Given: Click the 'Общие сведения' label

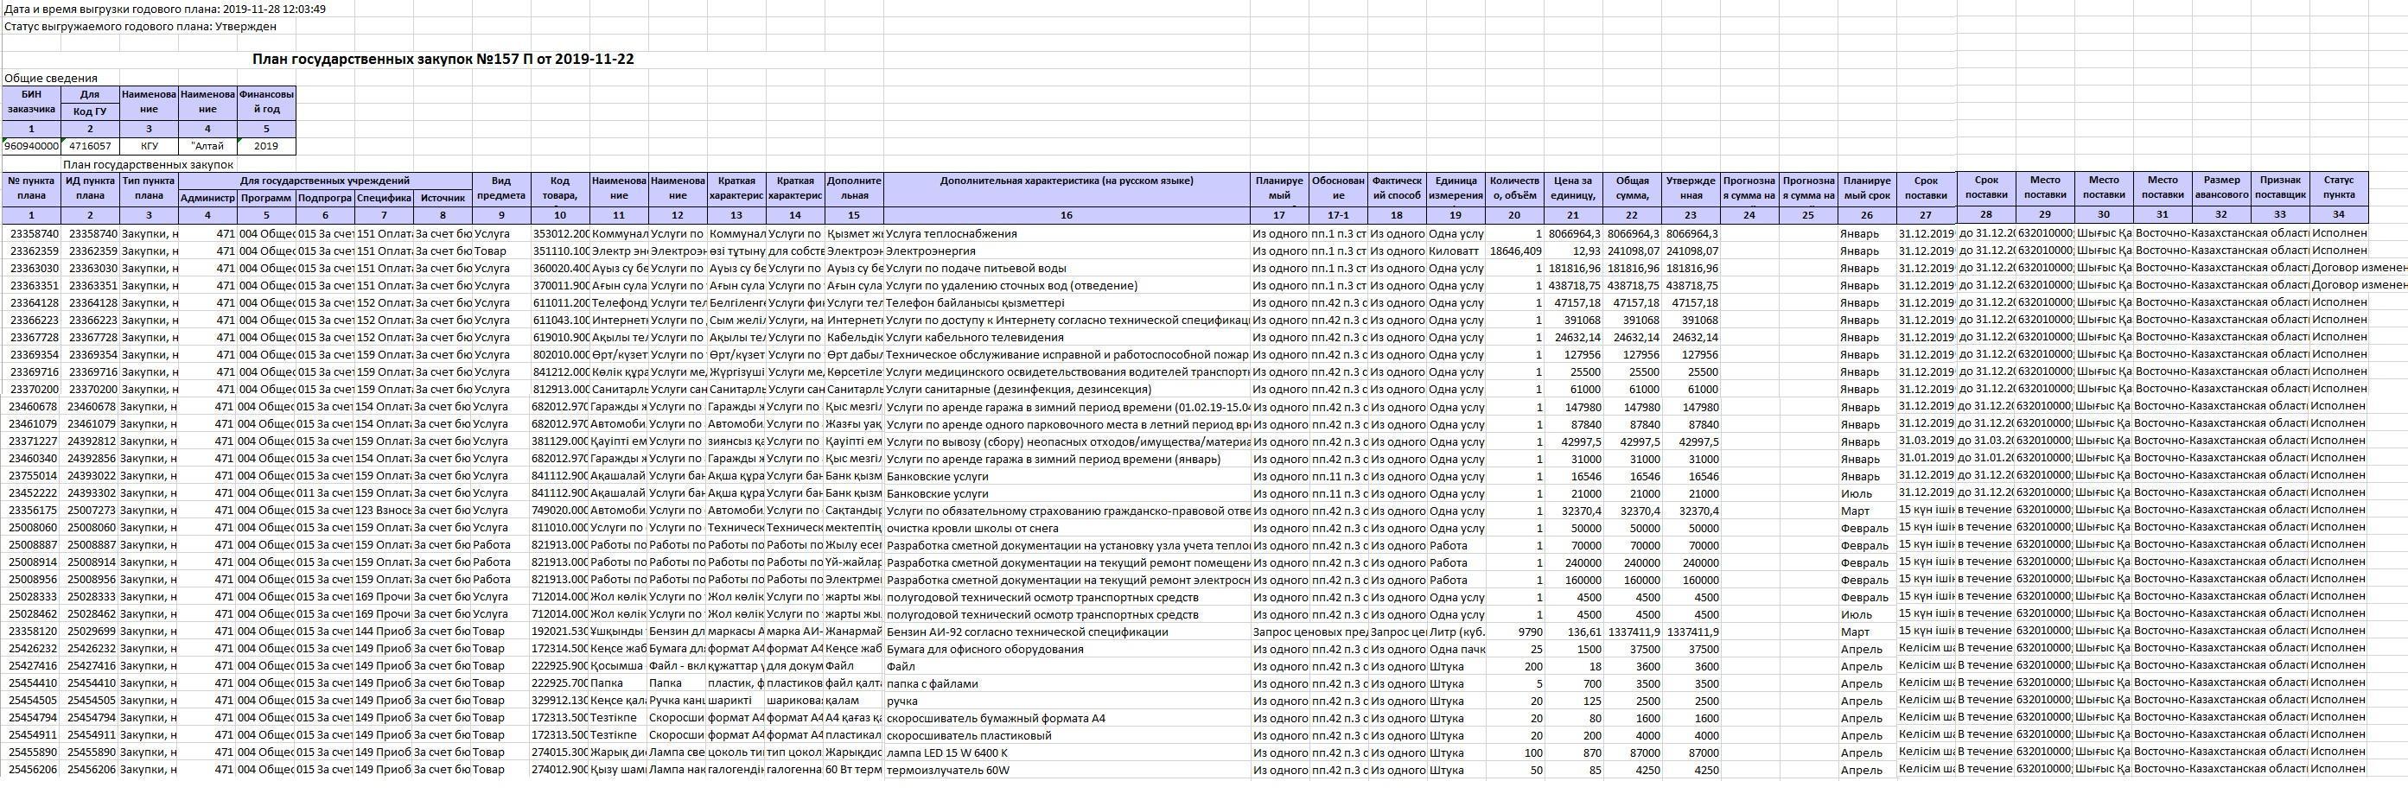Looking at the screenshot, I should click(51, 78).
